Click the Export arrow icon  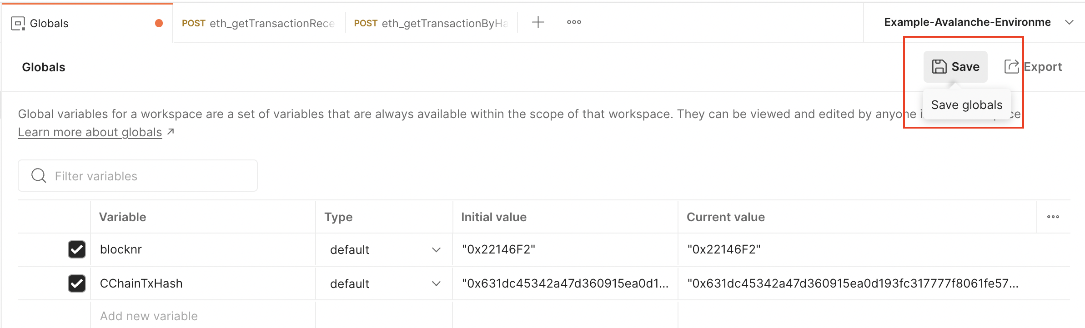click(x=1011, y=67)
